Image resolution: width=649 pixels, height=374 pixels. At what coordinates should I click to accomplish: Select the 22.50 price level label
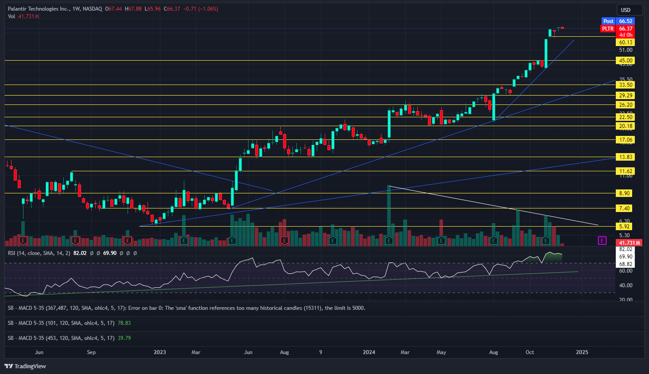[x=626, y=117]
